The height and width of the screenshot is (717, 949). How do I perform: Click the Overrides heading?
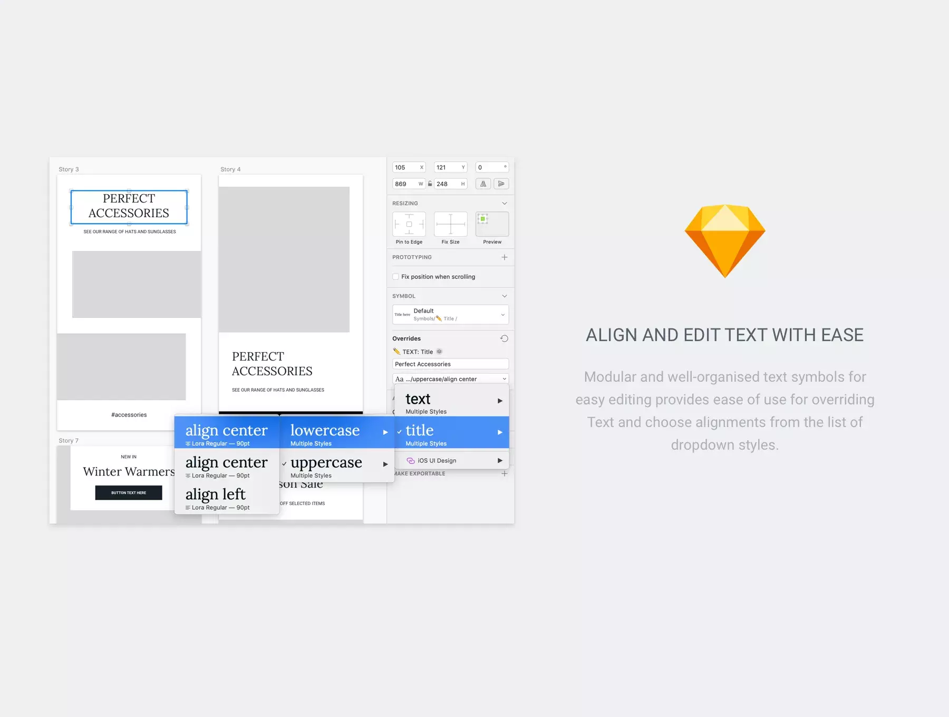(x=406, y=338)
